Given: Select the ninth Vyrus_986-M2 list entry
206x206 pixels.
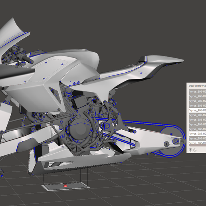Looking at the screenshot, I should pyautogui.click(x=197, y=129).
